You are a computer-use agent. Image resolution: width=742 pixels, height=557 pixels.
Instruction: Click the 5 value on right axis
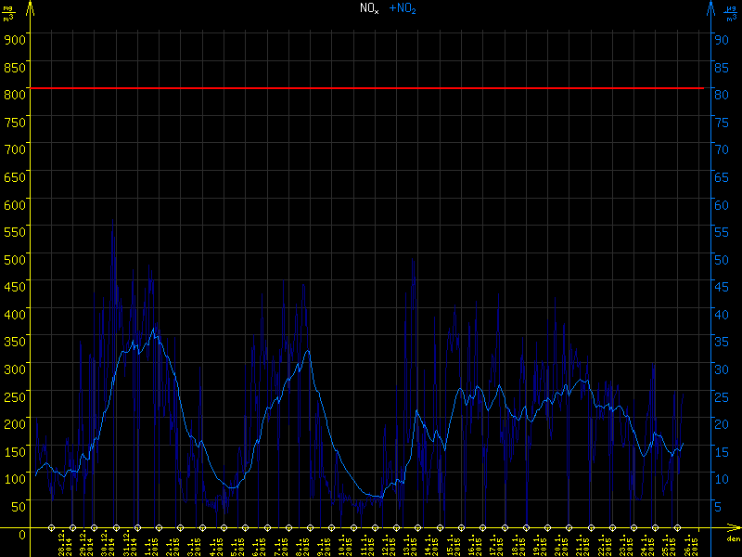point(718,506)
